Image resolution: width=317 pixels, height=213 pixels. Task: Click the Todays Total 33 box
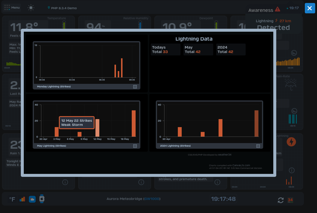tap(165, 49)
